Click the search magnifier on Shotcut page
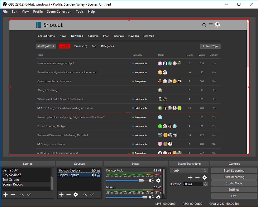 204,25
